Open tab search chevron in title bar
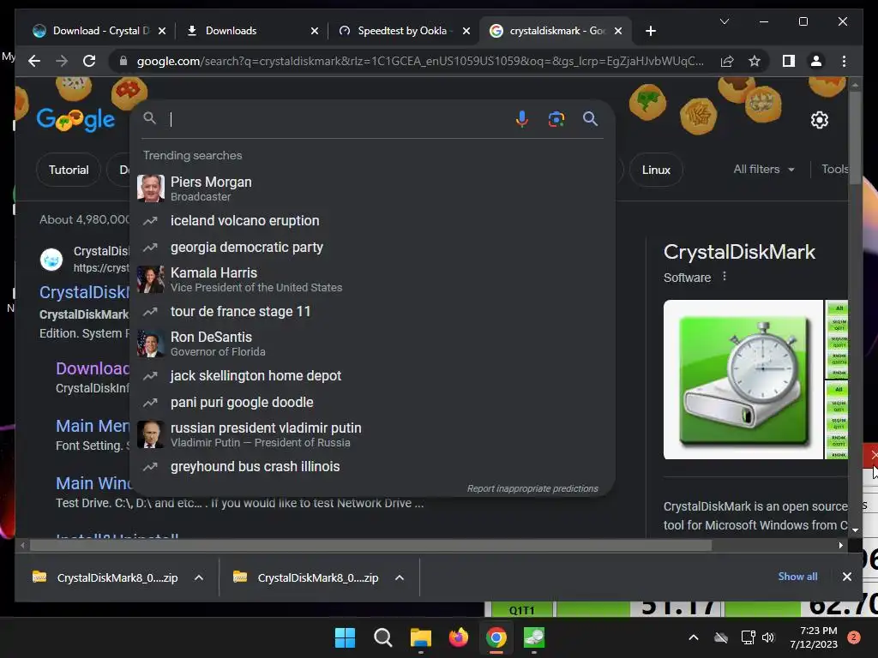878x658 pixels. 724,21
